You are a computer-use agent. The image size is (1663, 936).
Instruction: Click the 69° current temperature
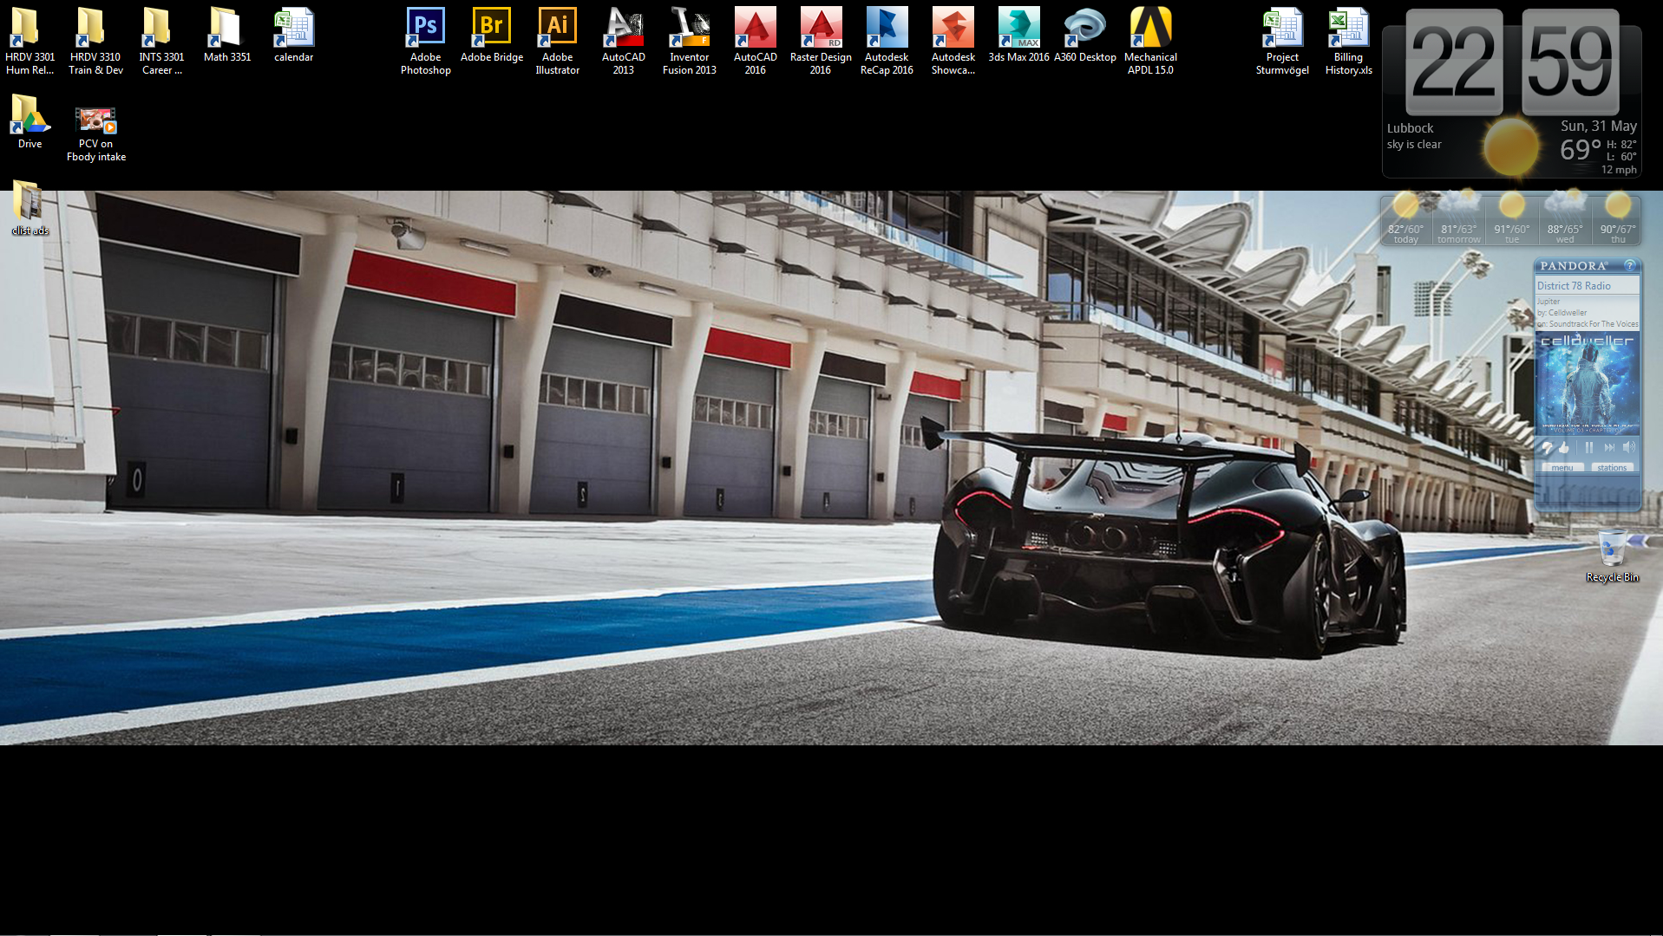pos(1581,151)
